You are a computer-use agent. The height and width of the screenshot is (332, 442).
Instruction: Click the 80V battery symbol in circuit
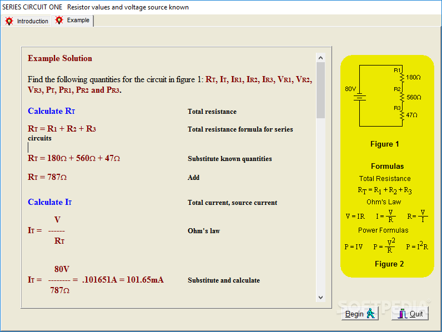click(360, 98)
